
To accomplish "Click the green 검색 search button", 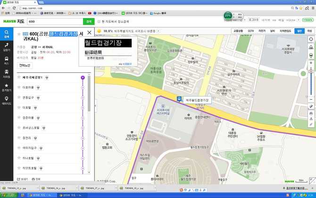I will click(88, 22).
